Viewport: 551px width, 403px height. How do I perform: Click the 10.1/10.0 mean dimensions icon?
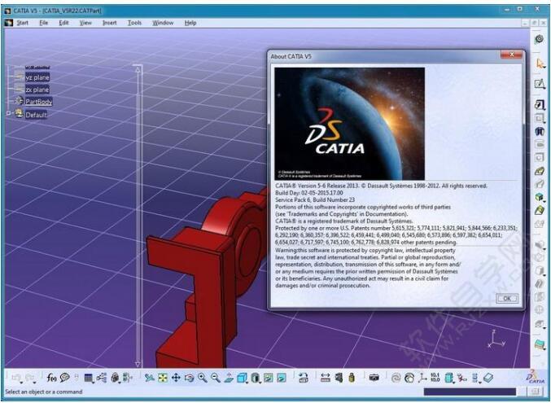pyautogui.click(x=435, y=377)
